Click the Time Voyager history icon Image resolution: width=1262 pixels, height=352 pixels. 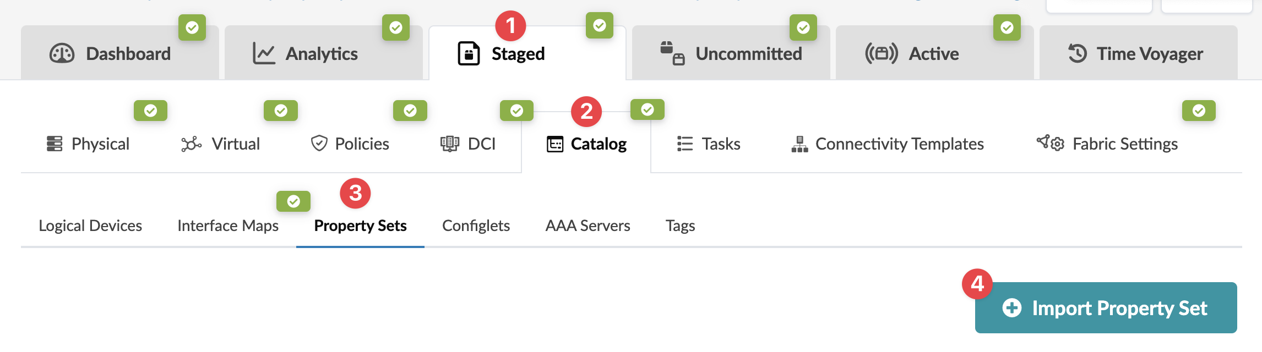click(1078, 54)
